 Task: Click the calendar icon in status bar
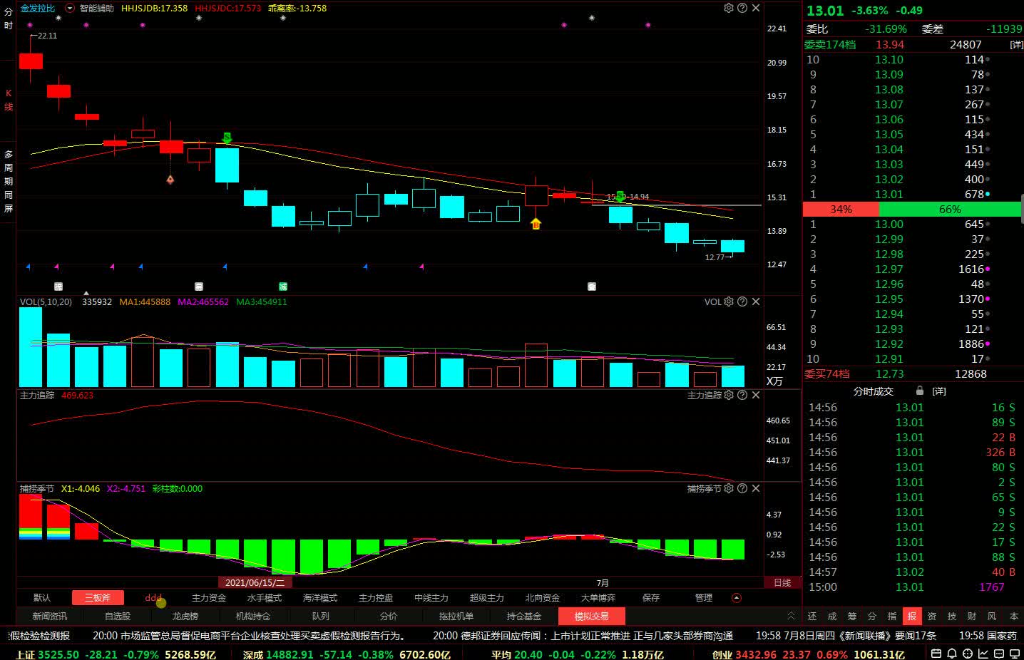[938, 654]
